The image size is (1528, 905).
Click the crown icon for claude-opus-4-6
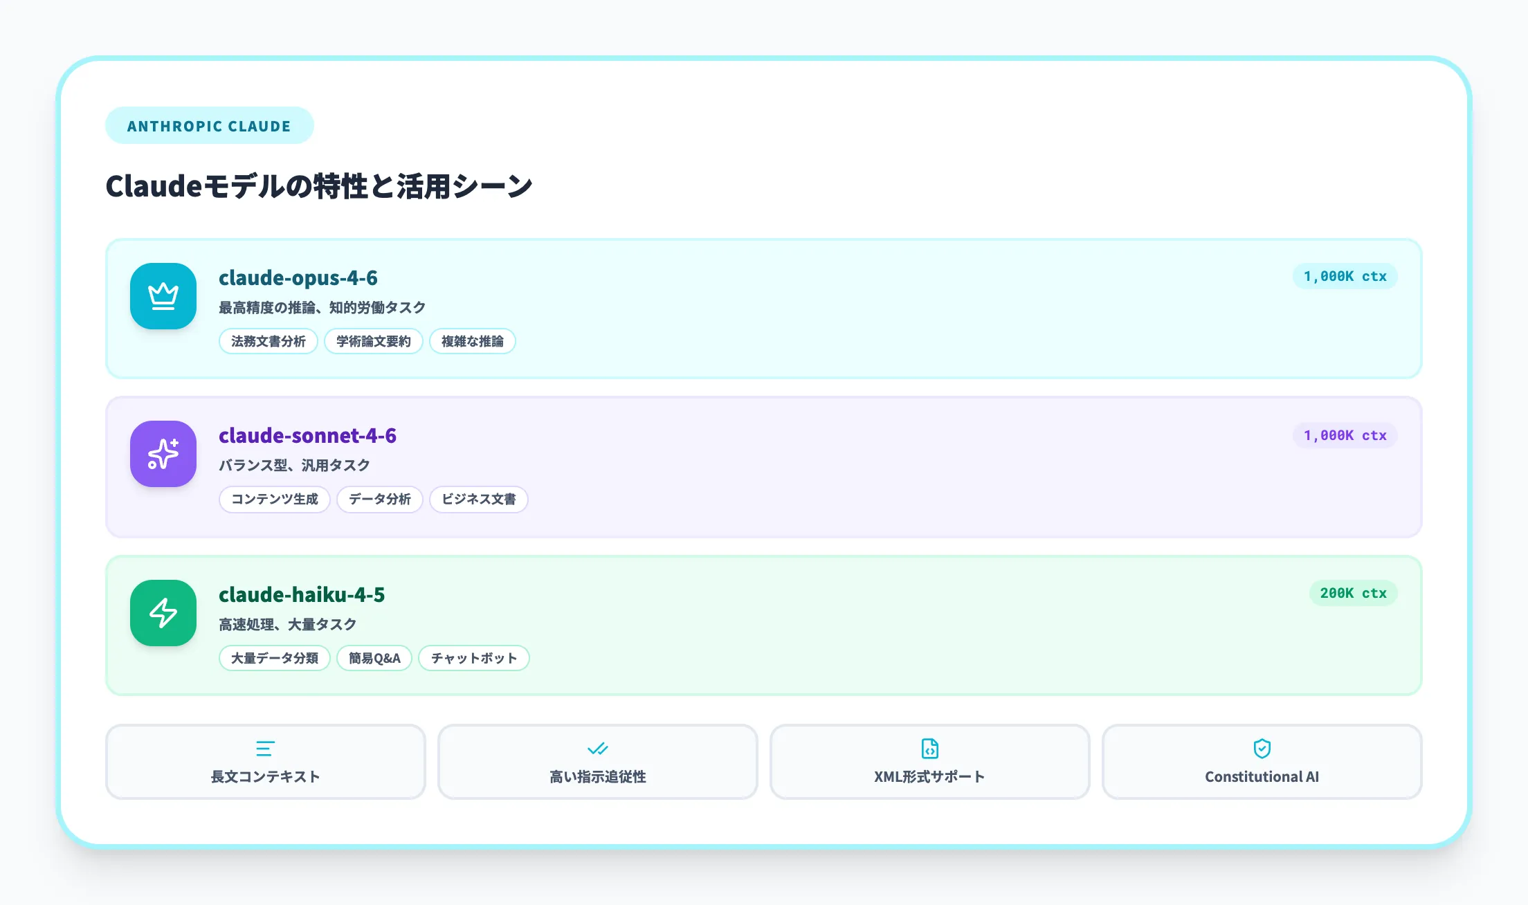163,296
